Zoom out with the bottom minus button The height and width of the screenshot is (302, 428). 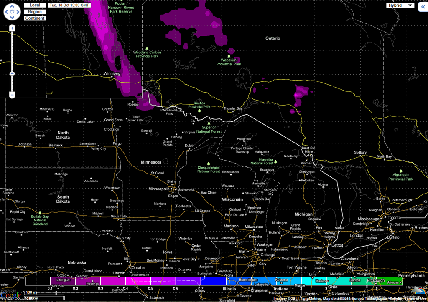click(x=12, y=95)
